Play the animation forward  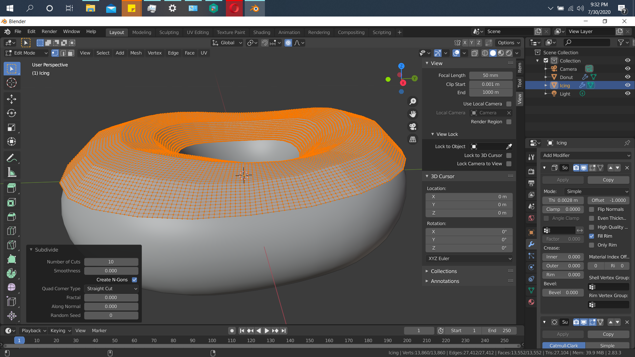click(267, 331)
